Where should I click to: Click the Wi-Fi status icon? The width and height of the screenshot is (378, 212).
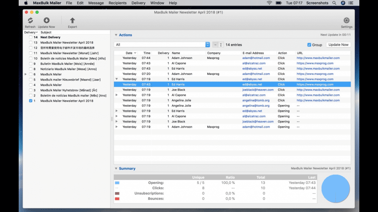point(269,3)
